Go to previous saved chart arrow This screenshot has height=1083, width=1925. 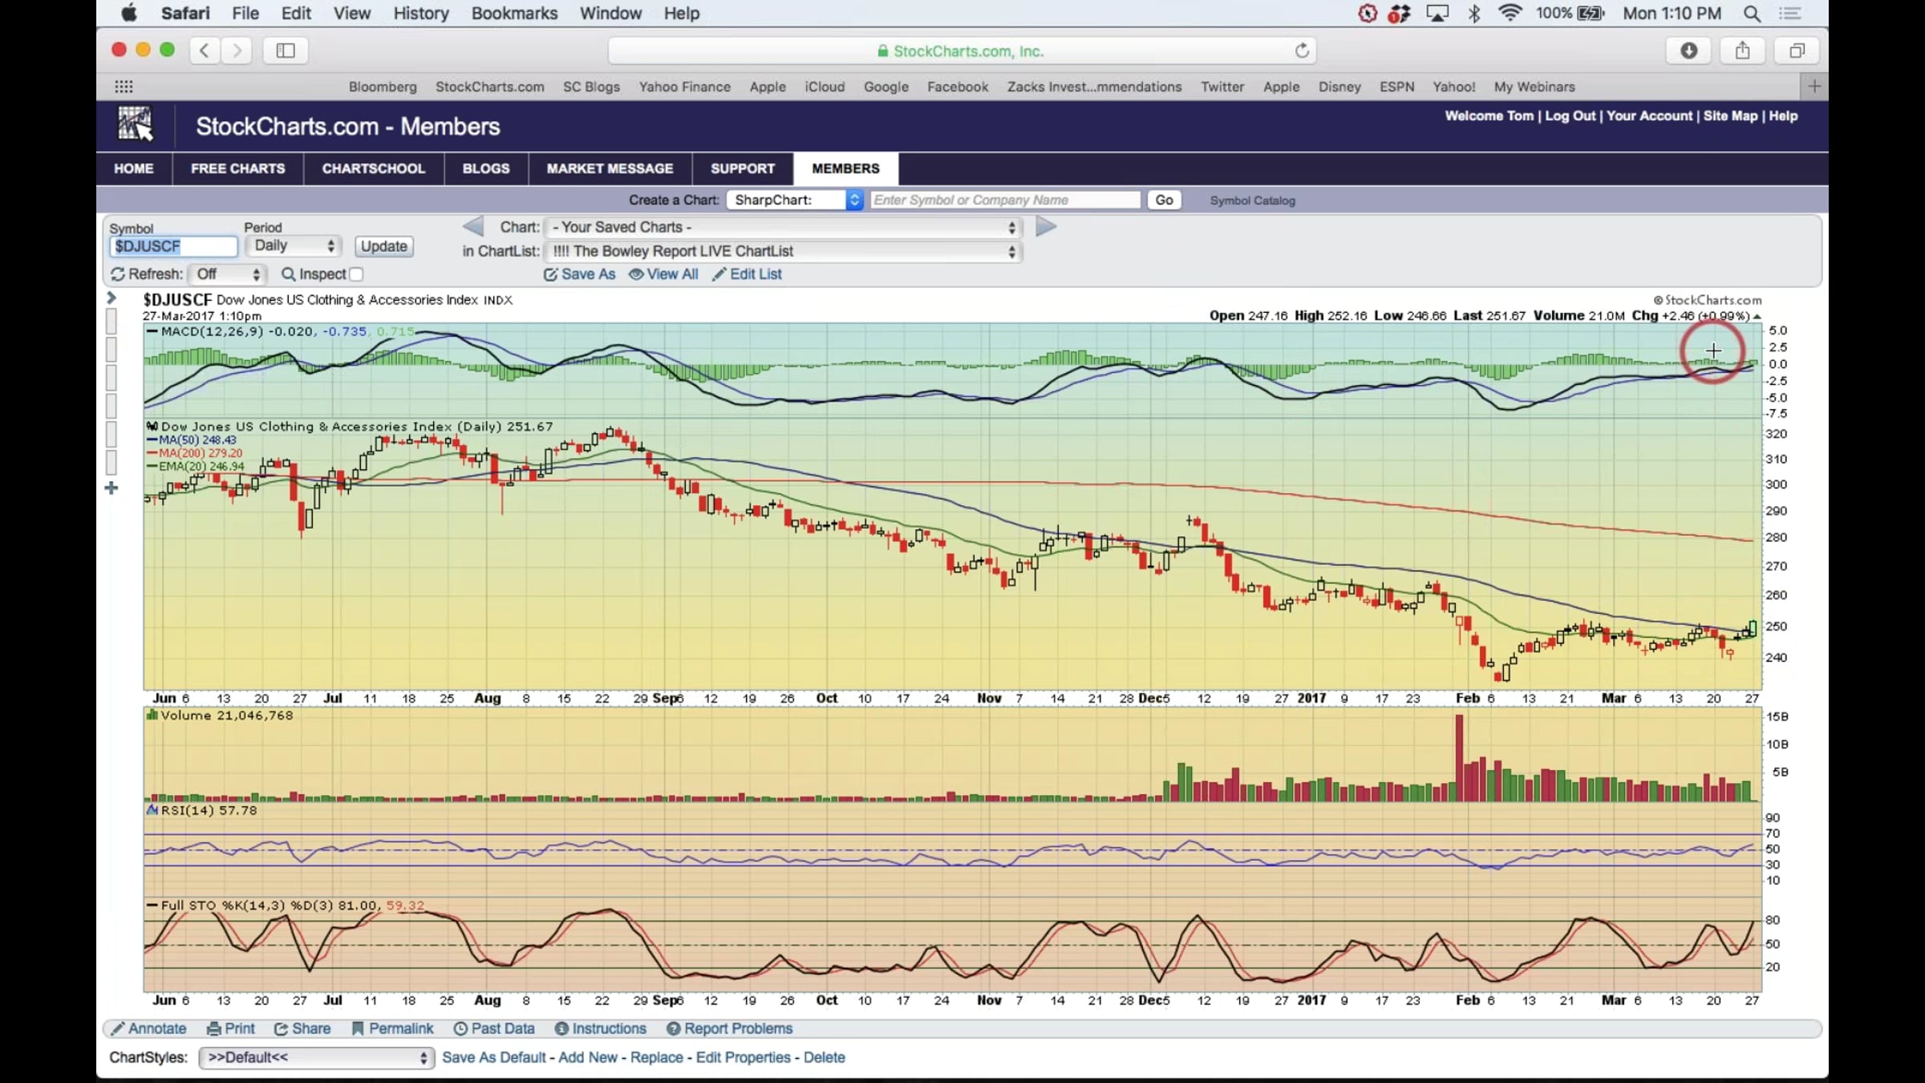(x=473, y=227)
